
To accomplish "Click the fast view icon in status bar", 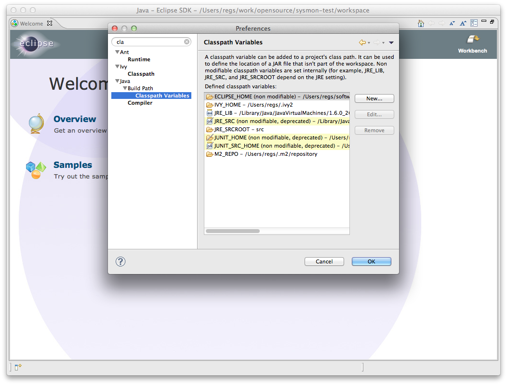I will click(18, 367).
